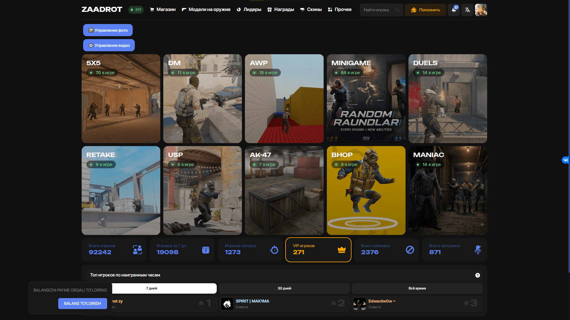Click the VIP players crown icon
Screen dimensions: 570x320
[x=341, y=250]
